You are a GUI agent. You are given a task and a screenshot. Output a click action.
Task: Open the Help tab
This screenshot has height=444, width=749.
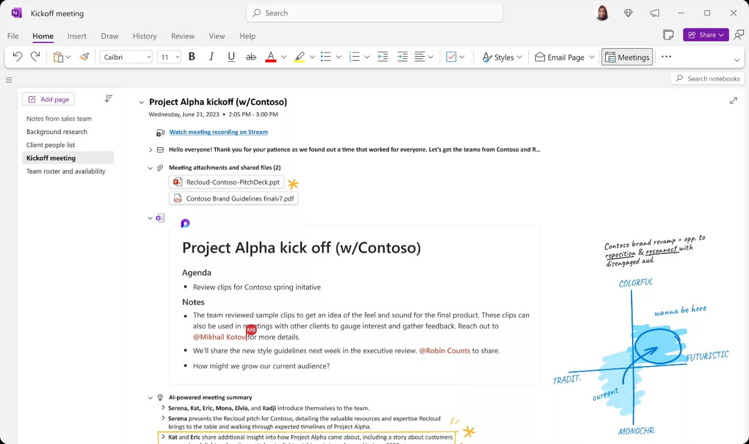(247, 36)
